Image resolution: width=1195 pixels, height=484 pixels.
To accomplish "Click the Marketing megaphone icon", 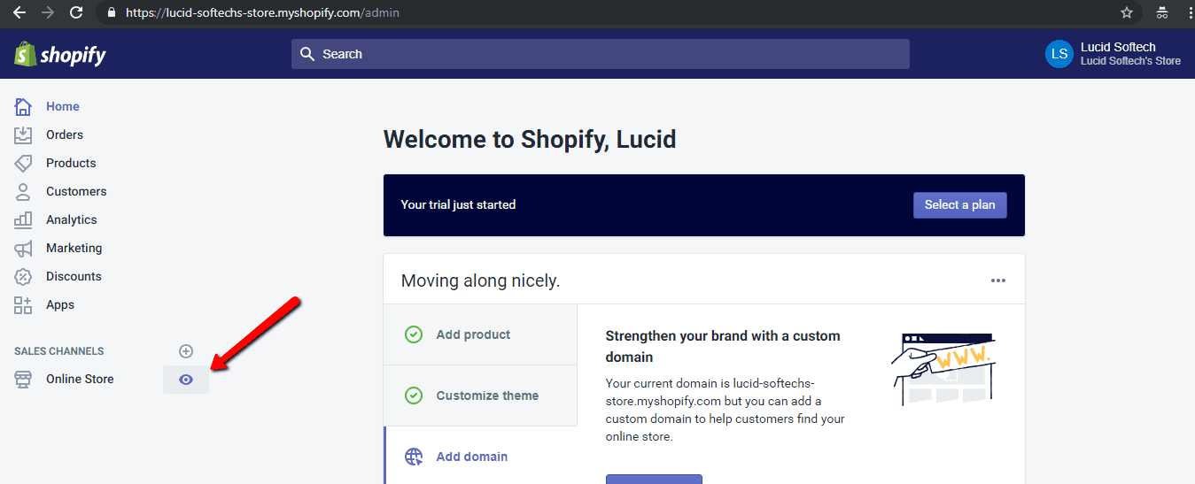I will point(23,248).
